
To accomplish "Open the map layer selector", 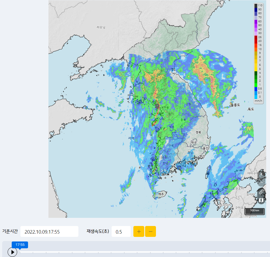I will click(x=261, y=200).
